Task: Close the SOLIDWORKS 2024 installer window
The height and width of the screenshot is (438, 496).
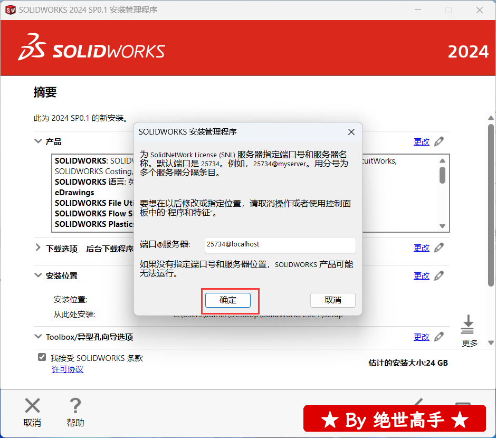Action: (x=480, y=10)
